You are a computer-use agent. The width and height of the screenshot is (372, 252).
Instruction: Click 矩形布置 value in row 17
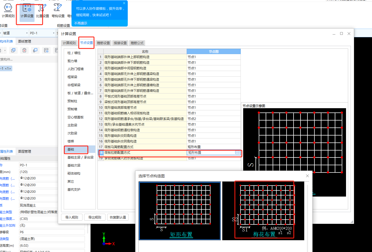click(x=194, y=147)
